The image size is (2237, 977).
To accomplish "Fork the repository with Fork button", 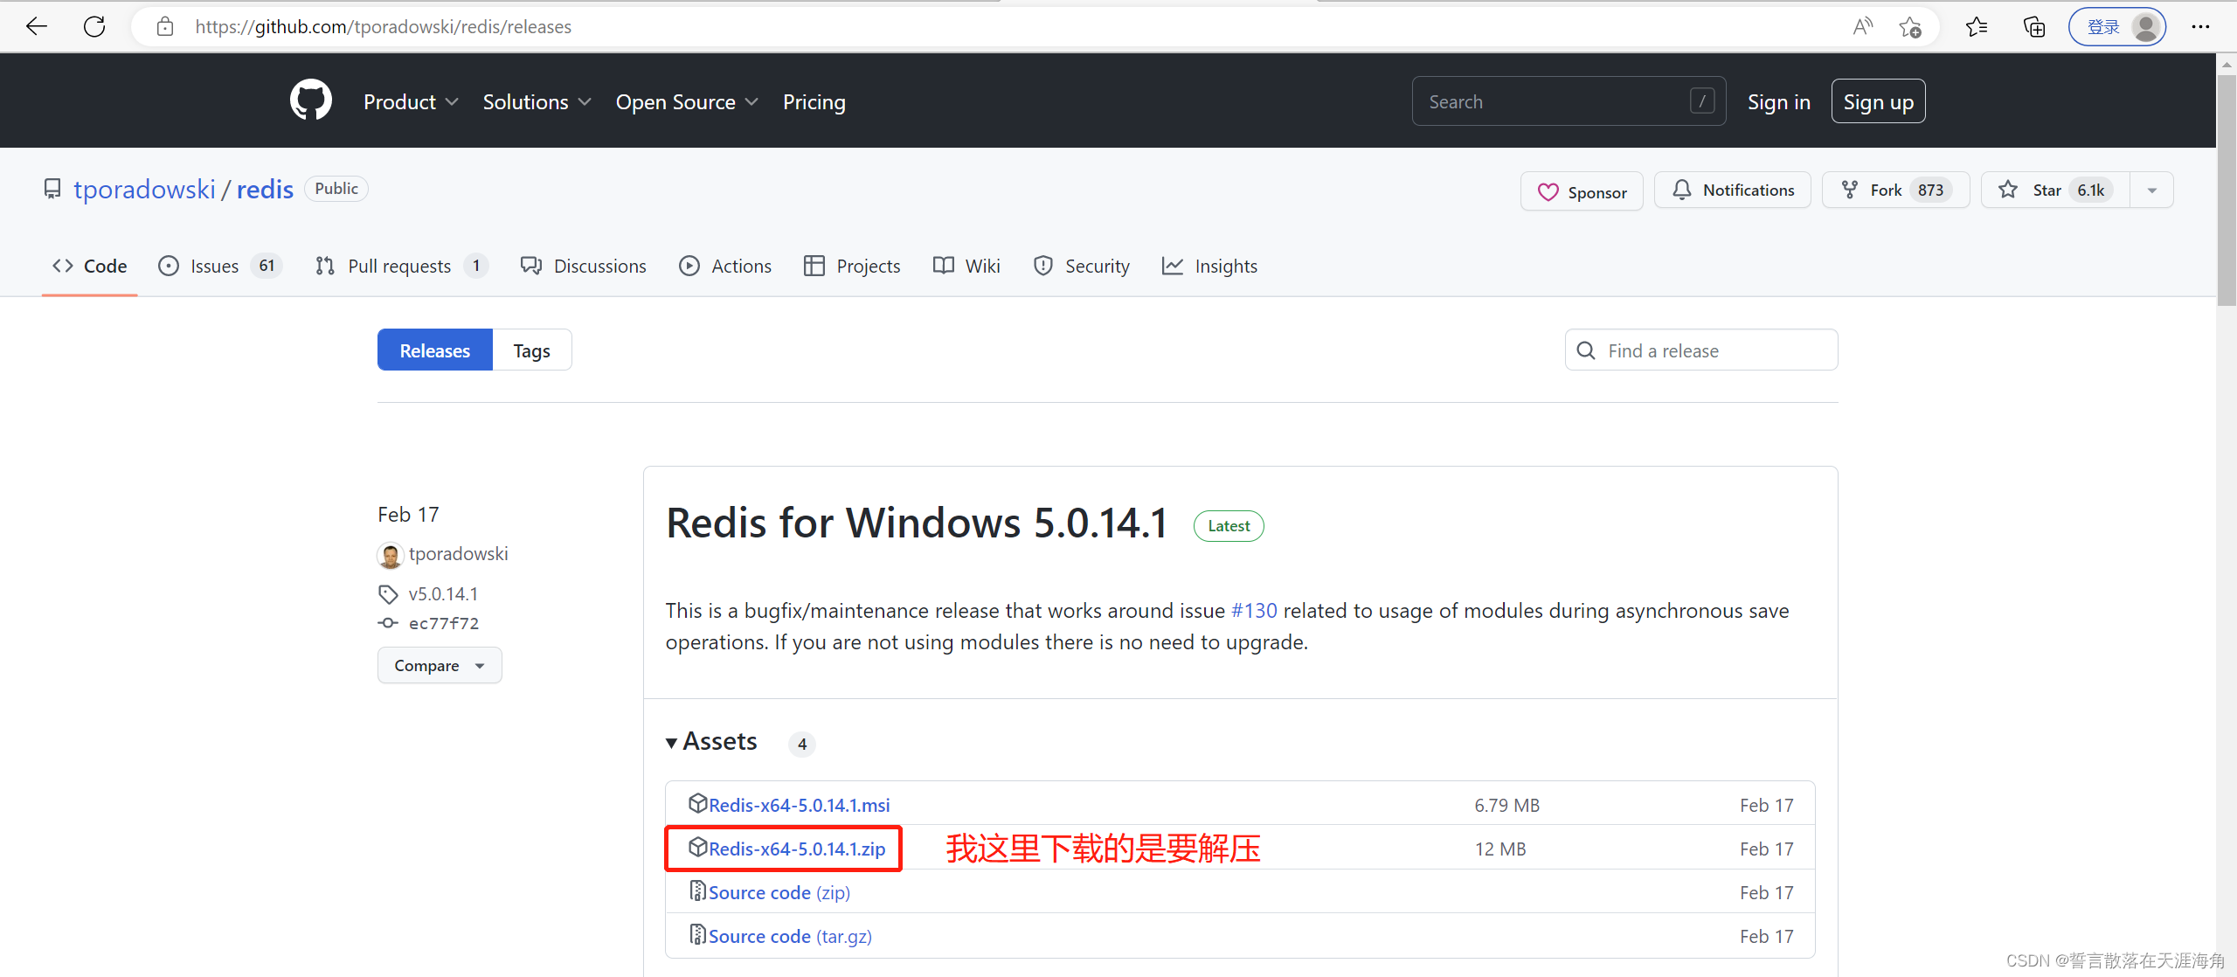I will point(1896,190).
